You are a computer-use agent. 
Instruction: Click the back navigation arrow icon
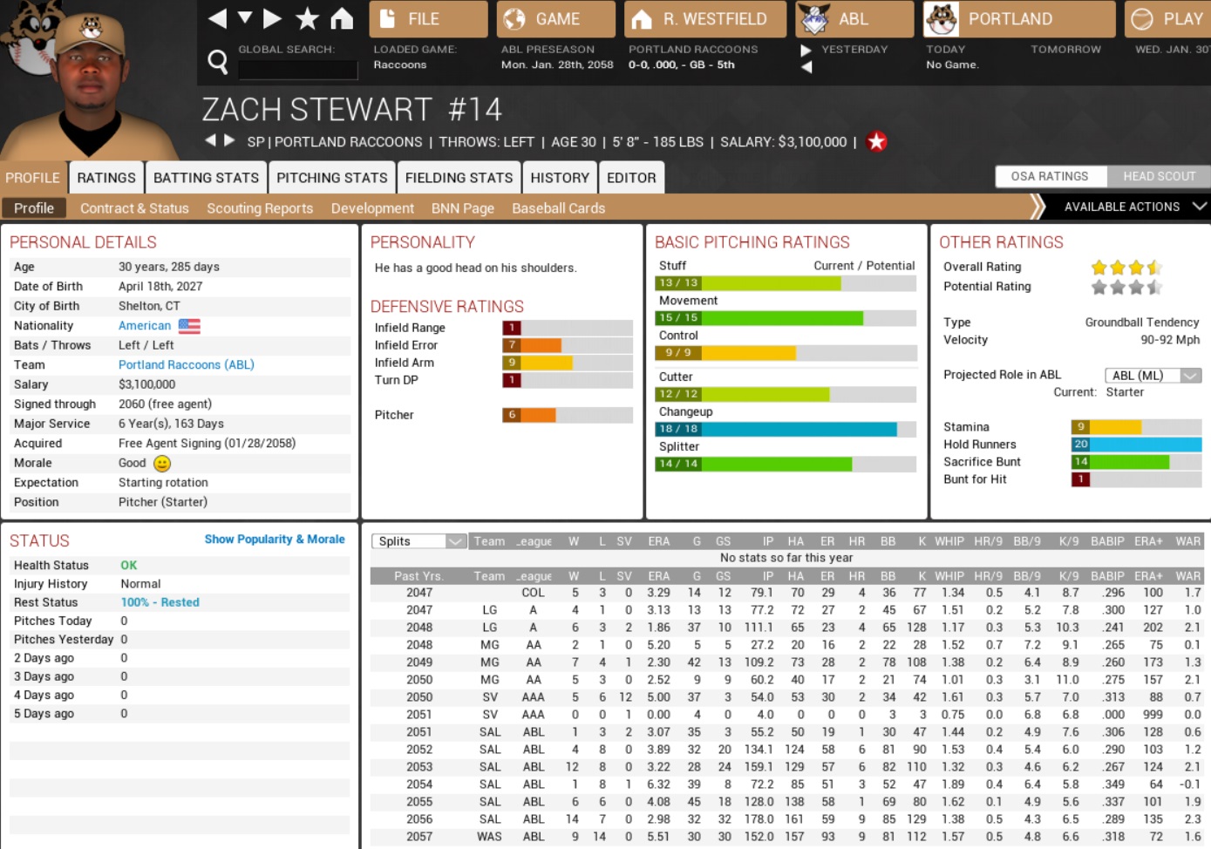(x=217, y=18)
